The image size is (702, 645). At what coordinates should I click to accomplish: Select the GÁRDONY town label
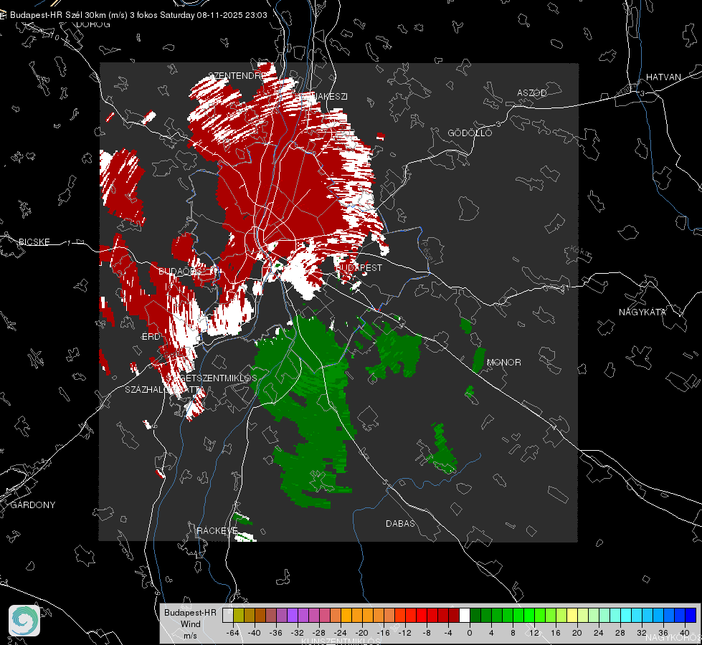point(33,505)
